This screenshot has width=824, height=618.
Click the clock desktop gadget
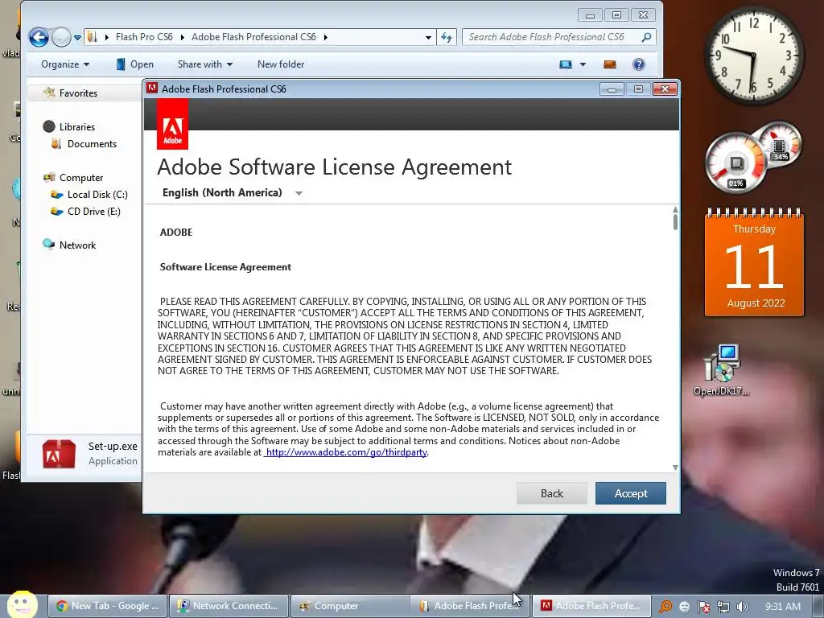tap(753, 56)
